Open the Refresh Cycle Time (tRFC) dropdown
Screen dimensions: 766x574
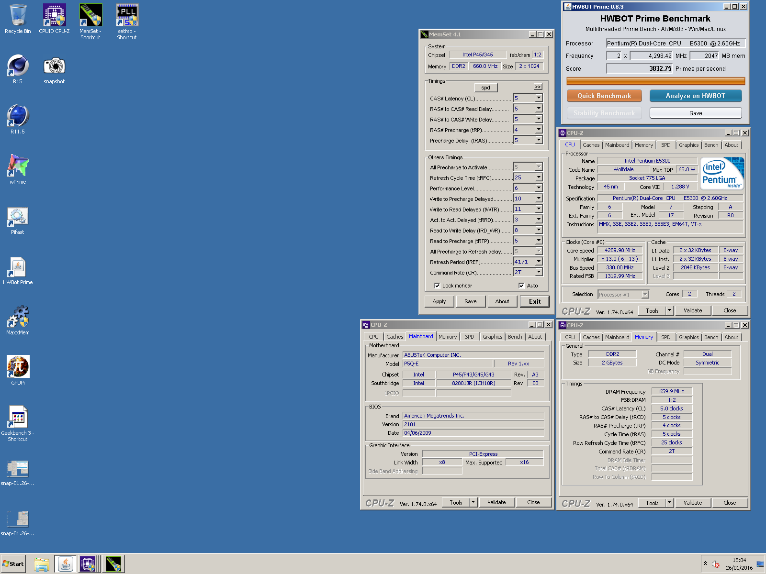[539, 177]
